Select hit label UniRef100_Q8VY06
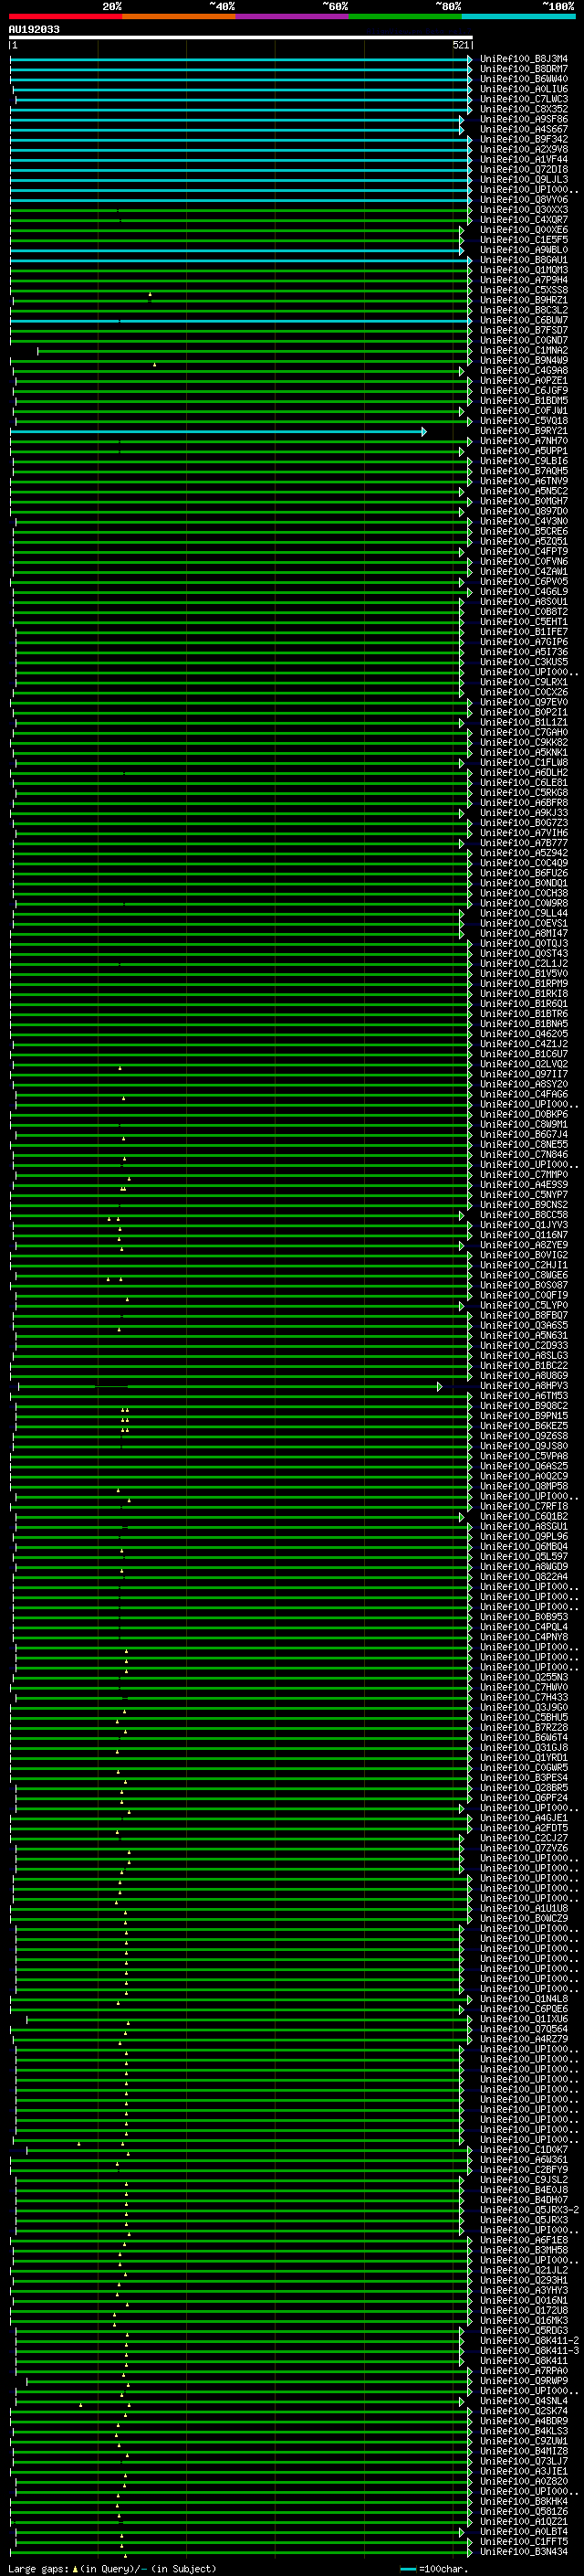 pos(524,199)
